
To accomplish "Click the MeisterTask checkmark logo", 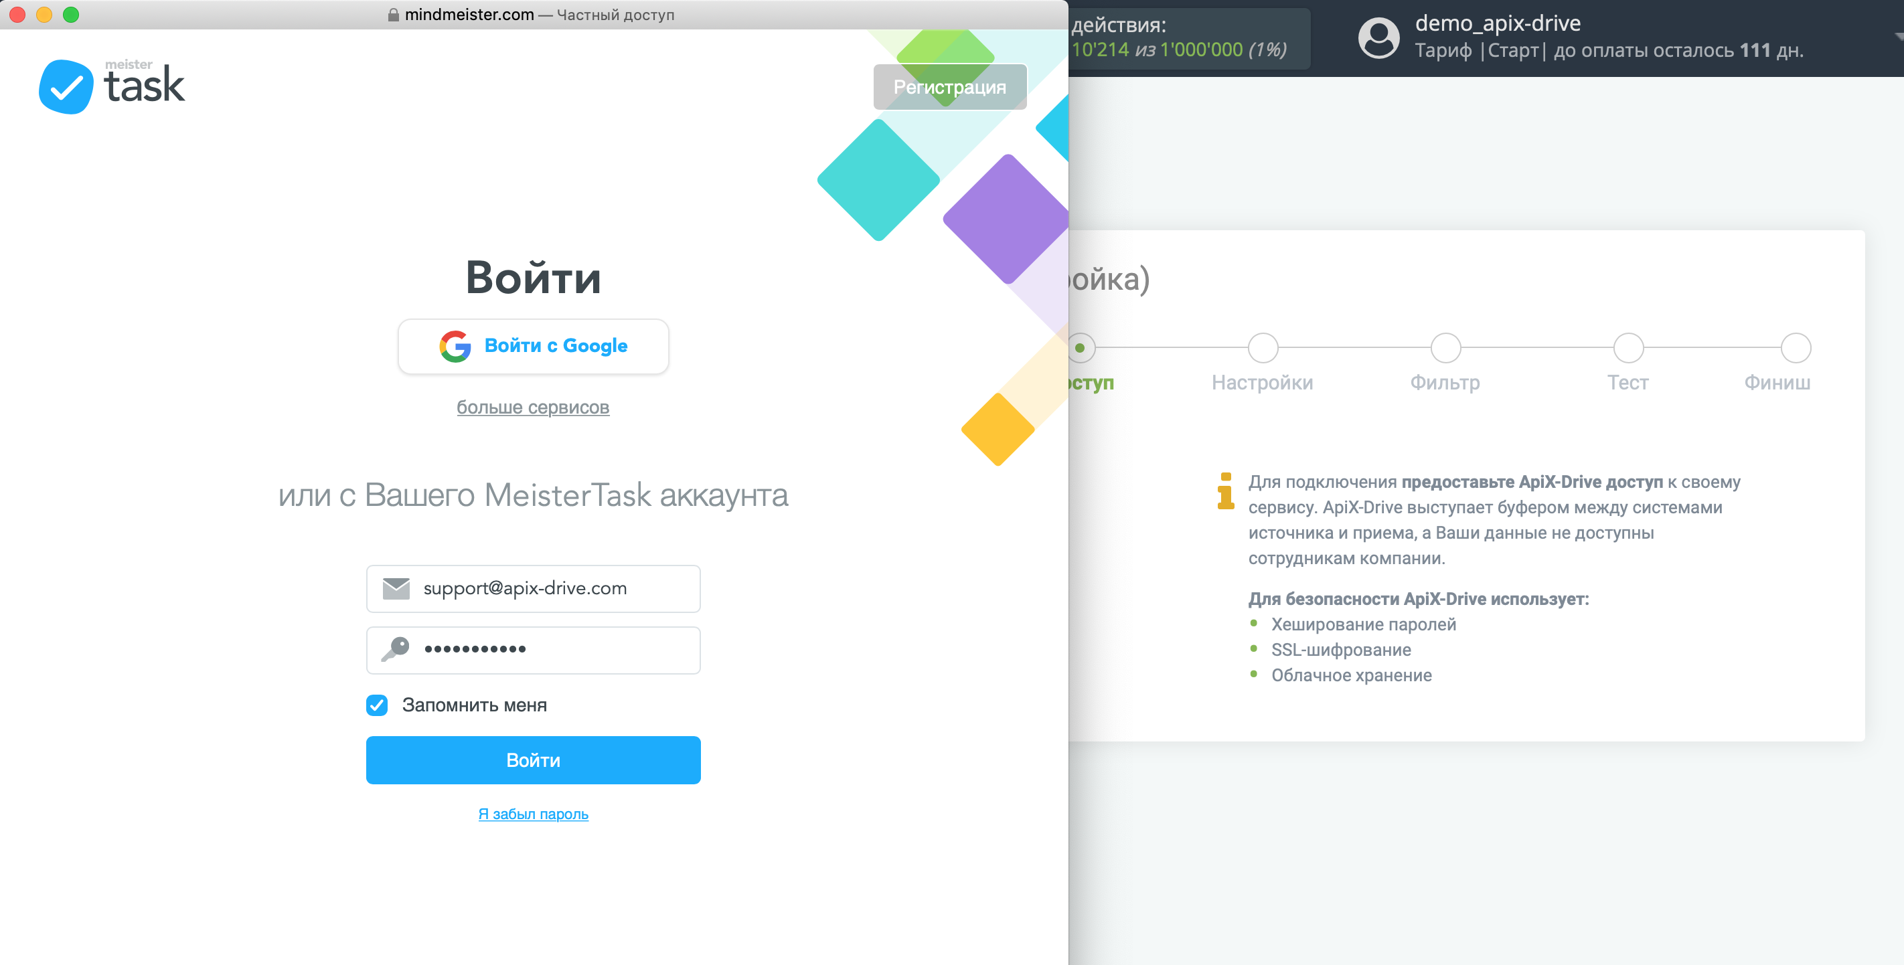I will coord(66,86).
